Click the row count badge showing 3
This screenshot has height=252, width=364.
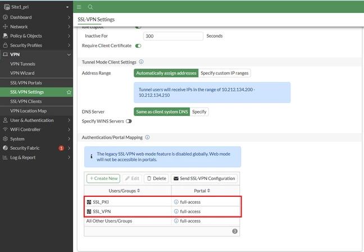tap(235, 231)
